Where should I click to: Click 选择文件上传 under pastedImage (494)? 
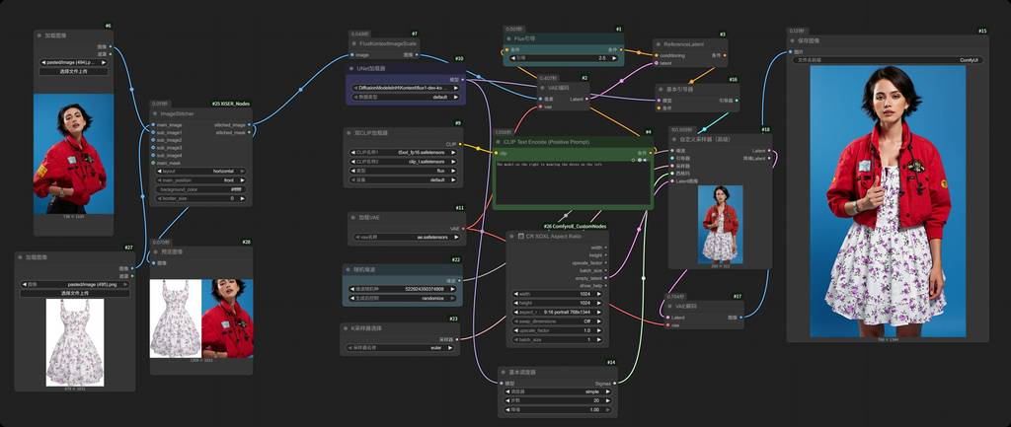click(73, 71)
